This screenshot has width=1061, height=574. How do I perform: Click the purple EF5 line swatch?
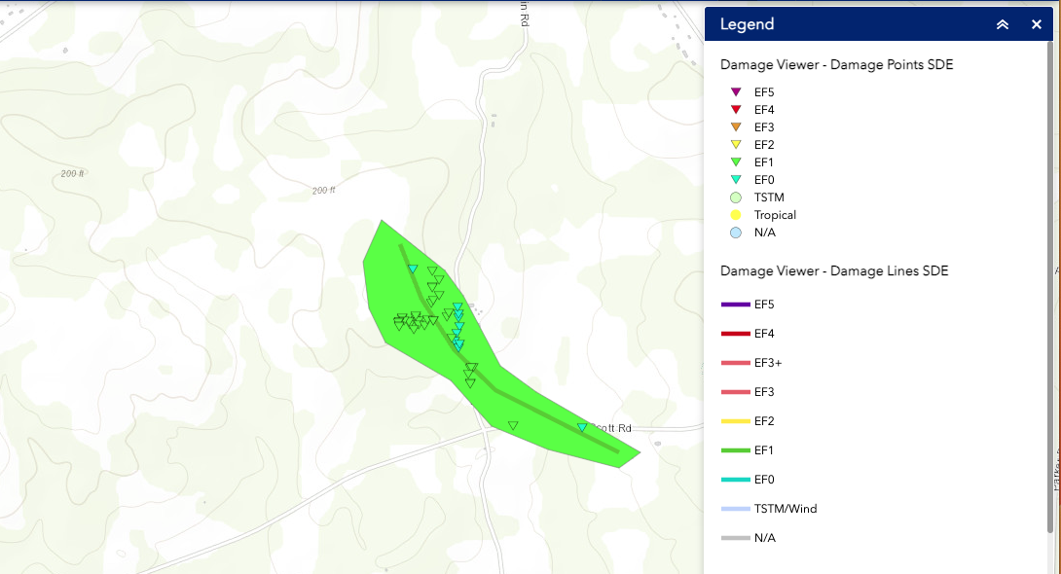(x=736, y=305)
